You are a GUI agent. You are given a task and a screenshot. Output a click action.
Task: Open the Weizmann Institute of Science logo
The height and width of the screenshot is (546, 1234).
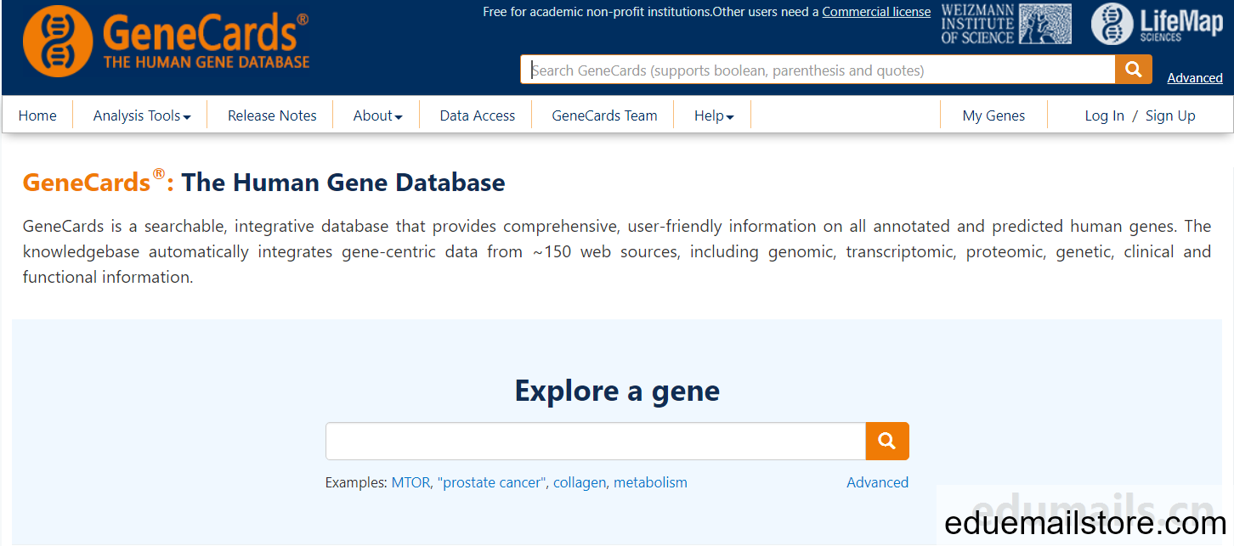[1006, 24]
